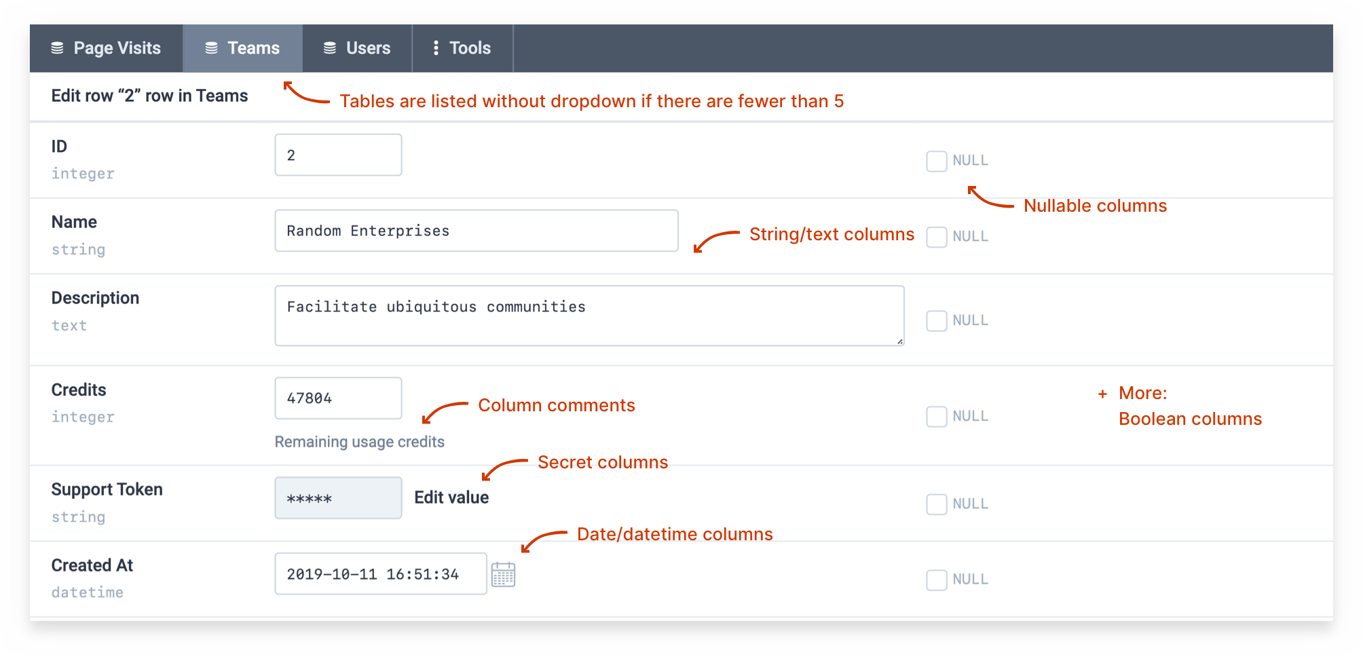Select the Credits number field
This screenshot has width=1363, height=657.
coord(338,398)
